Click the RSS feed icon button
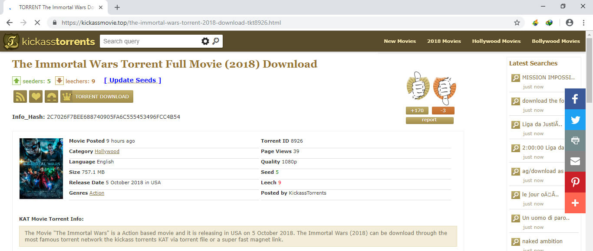The width and height of the screenshot is (593, 251). (x=20, y=97)
